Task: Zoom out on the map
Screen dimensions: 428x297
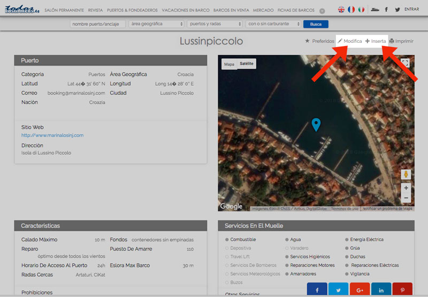Action: (406, 197)
